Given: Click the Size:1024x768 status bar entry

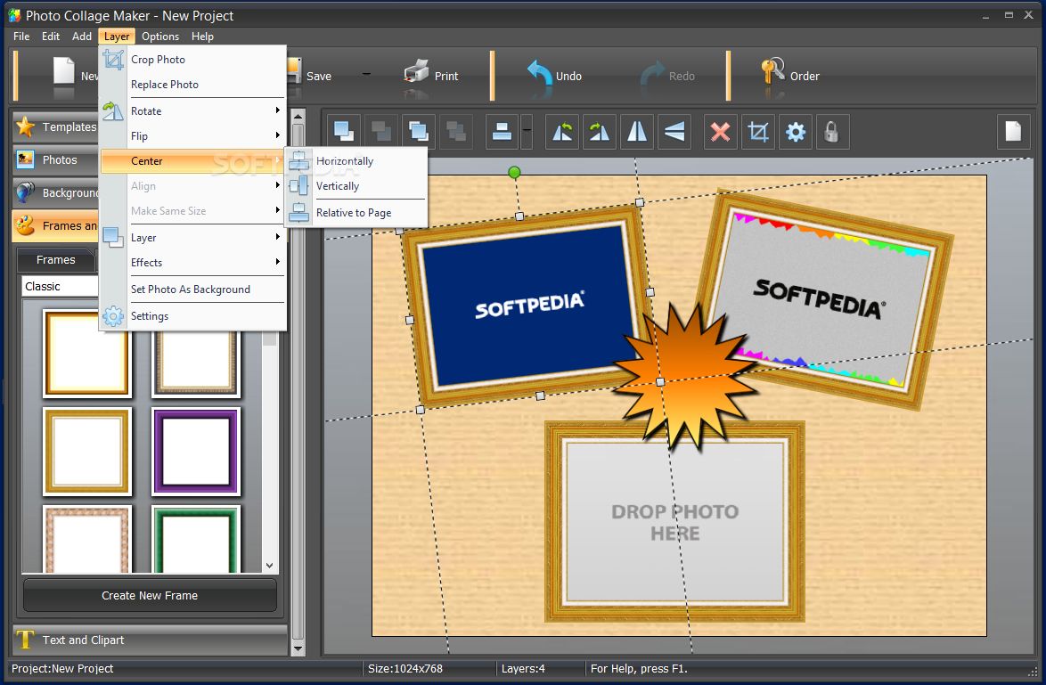Looking at the screenshot, I should [405, 668].
